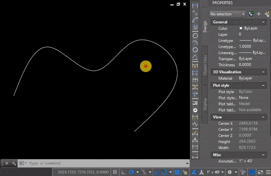Screen dimensions: 271x176
Task: Collapse the 3D Visualization section
Action: coord(263,72)
